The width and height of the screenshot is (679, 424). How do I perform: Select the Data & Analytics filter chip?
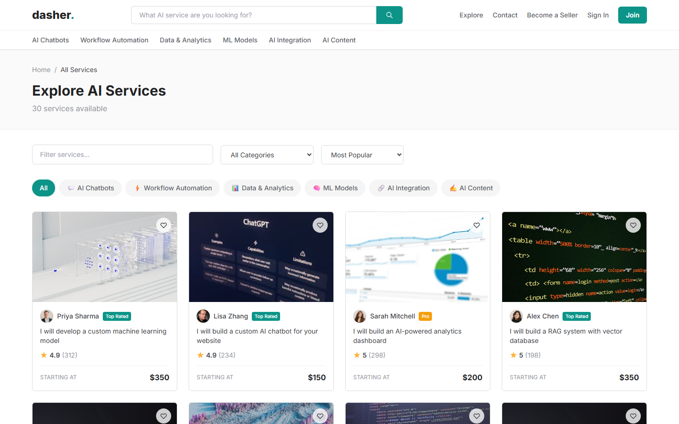(262, 188)
